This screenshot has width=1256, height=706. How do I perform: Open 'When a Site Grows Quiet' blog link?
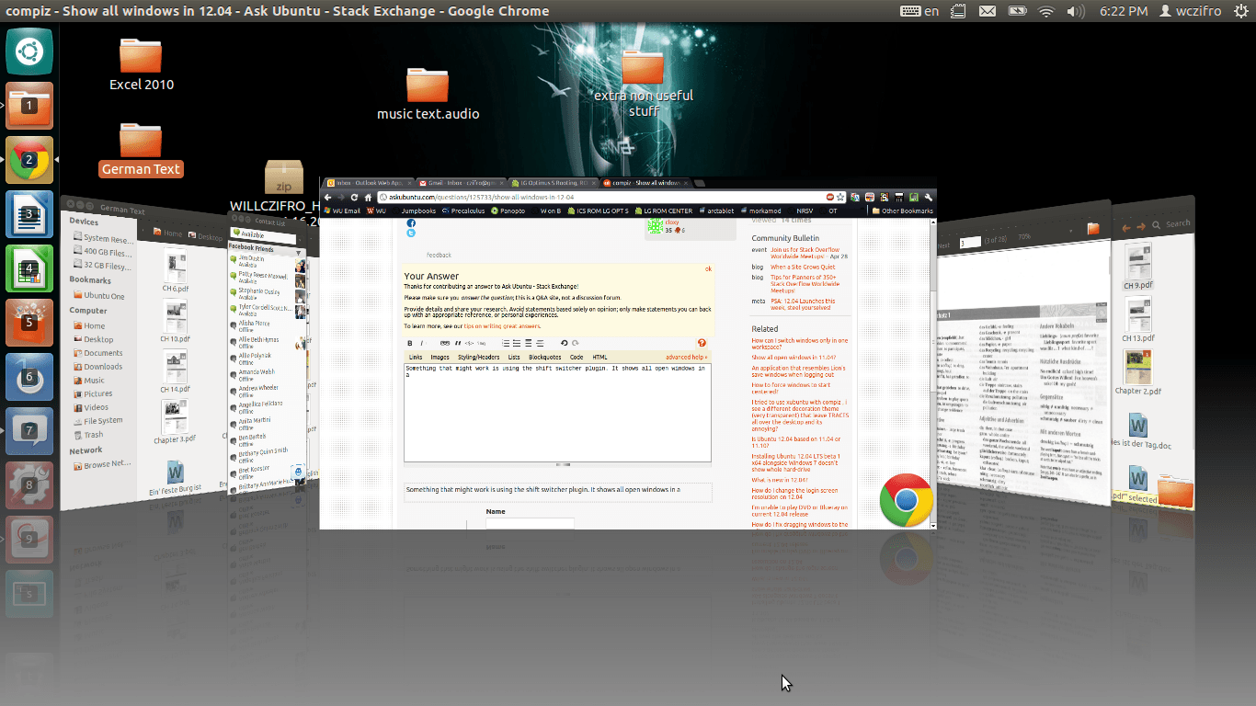coord(803,267)
